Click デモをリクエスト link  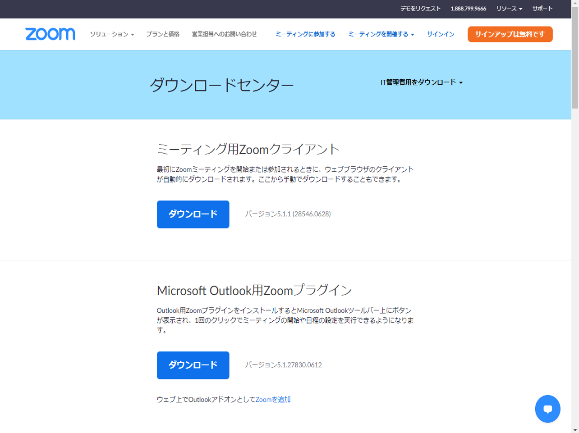point(420,9)
